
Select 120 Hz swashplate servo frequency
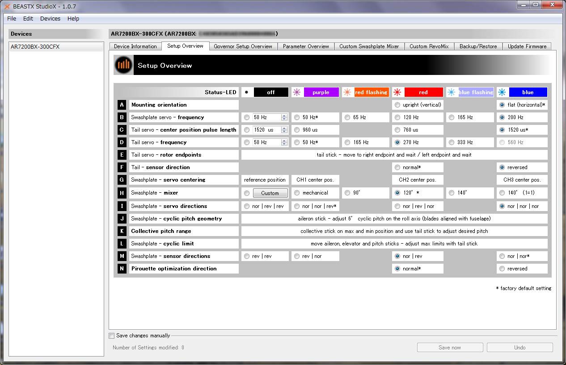pos(397,117)
